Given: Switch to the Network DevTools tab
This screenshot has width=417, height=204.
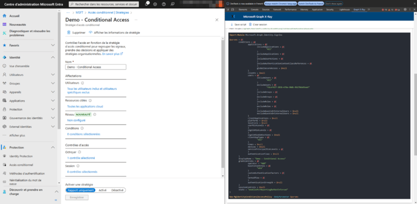Looking at the screenshot, I should [x=277, y=9].
